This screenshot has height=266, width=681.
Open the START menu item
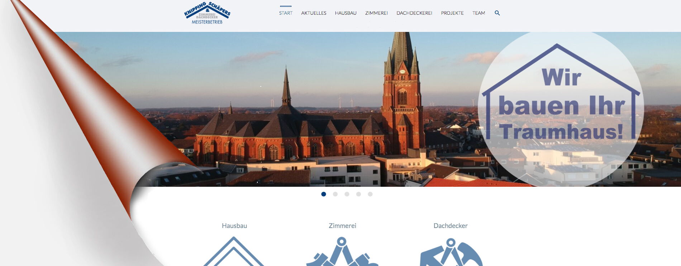pyautogui.click(x=286, y=13)
